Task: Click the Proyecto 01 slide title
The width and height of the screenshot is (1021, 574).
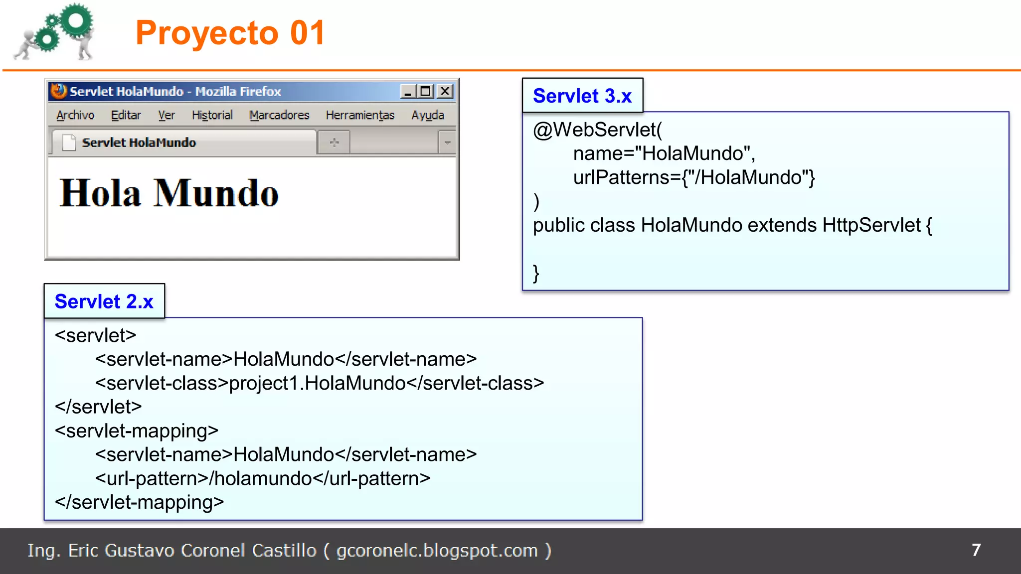Action: coord(230,33)
